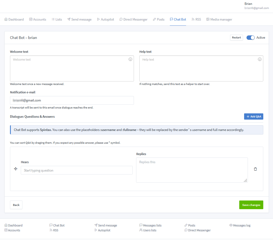Screen dimensions: 273x240
Task: Click the trash icon to delete Q&A
Action: [x=255, y=169]
